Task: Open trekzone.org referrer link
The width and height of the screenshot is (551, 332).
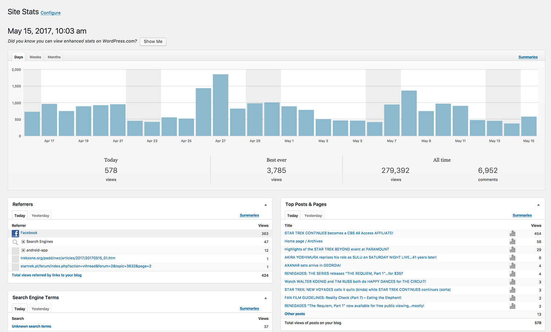Action: tap(68, 258)
